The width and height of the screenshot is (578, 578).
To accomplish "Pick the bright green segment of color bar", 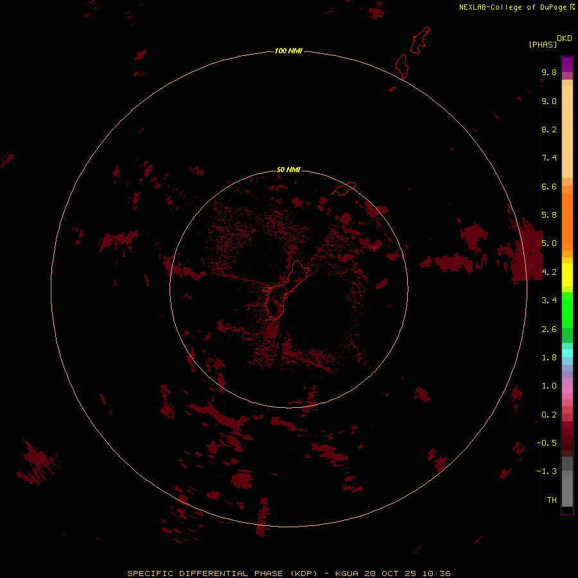I will [567, 310].
